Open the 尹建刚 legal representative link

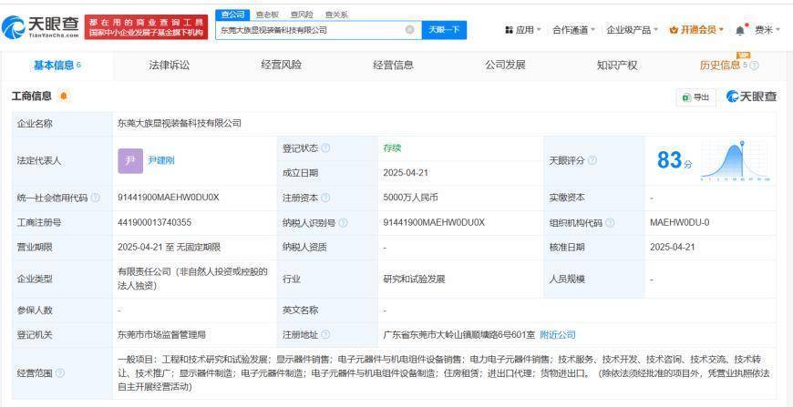[x=161, y=161]
